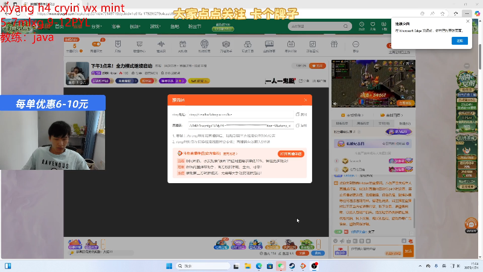Click the Edge popup blue confirm button
Image resolution: width=483 pixels, height=272 pixels.
click(x=459, y=40)
